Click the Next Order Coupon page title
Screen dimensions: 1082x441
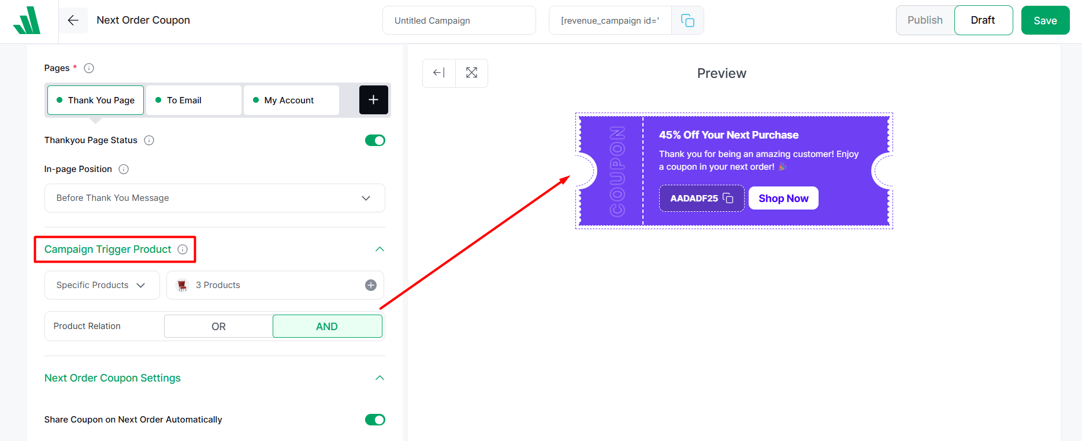(143, 20)
